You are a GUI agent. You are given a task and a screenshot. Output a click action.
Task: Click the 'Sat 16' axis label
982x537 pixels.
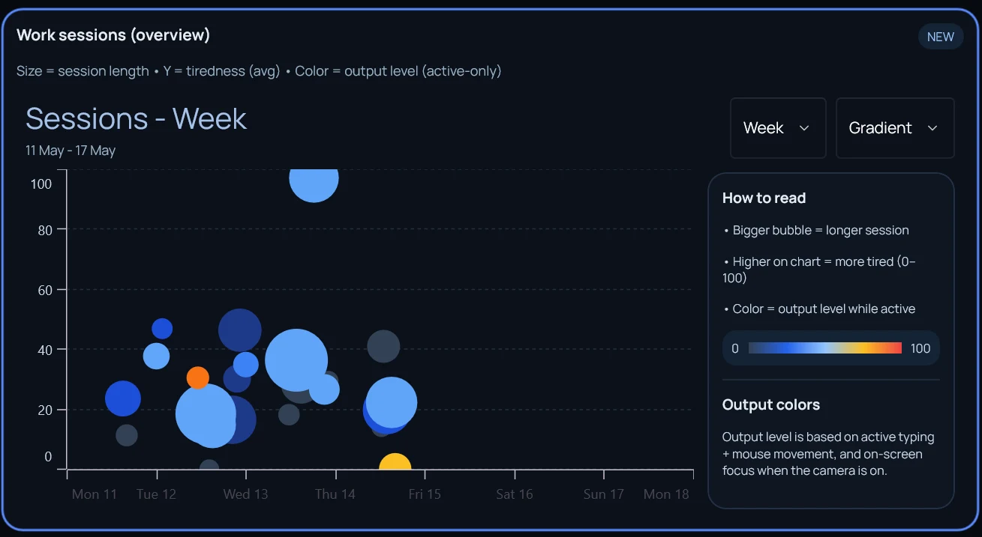tap(515, 494)
